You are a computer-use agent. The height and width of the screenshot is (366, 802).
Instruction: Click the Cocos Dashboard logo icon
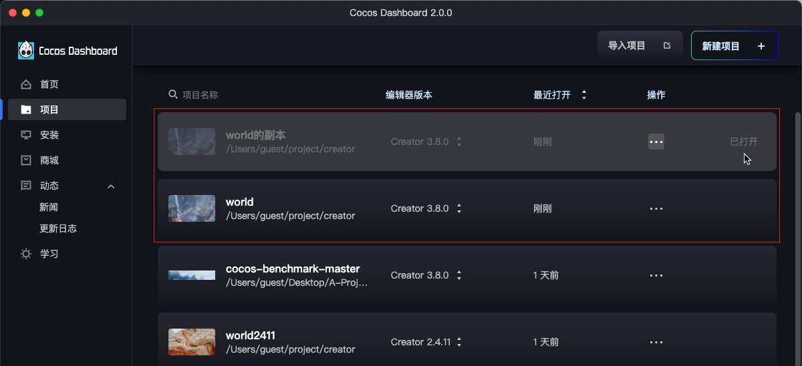point(26,50)
